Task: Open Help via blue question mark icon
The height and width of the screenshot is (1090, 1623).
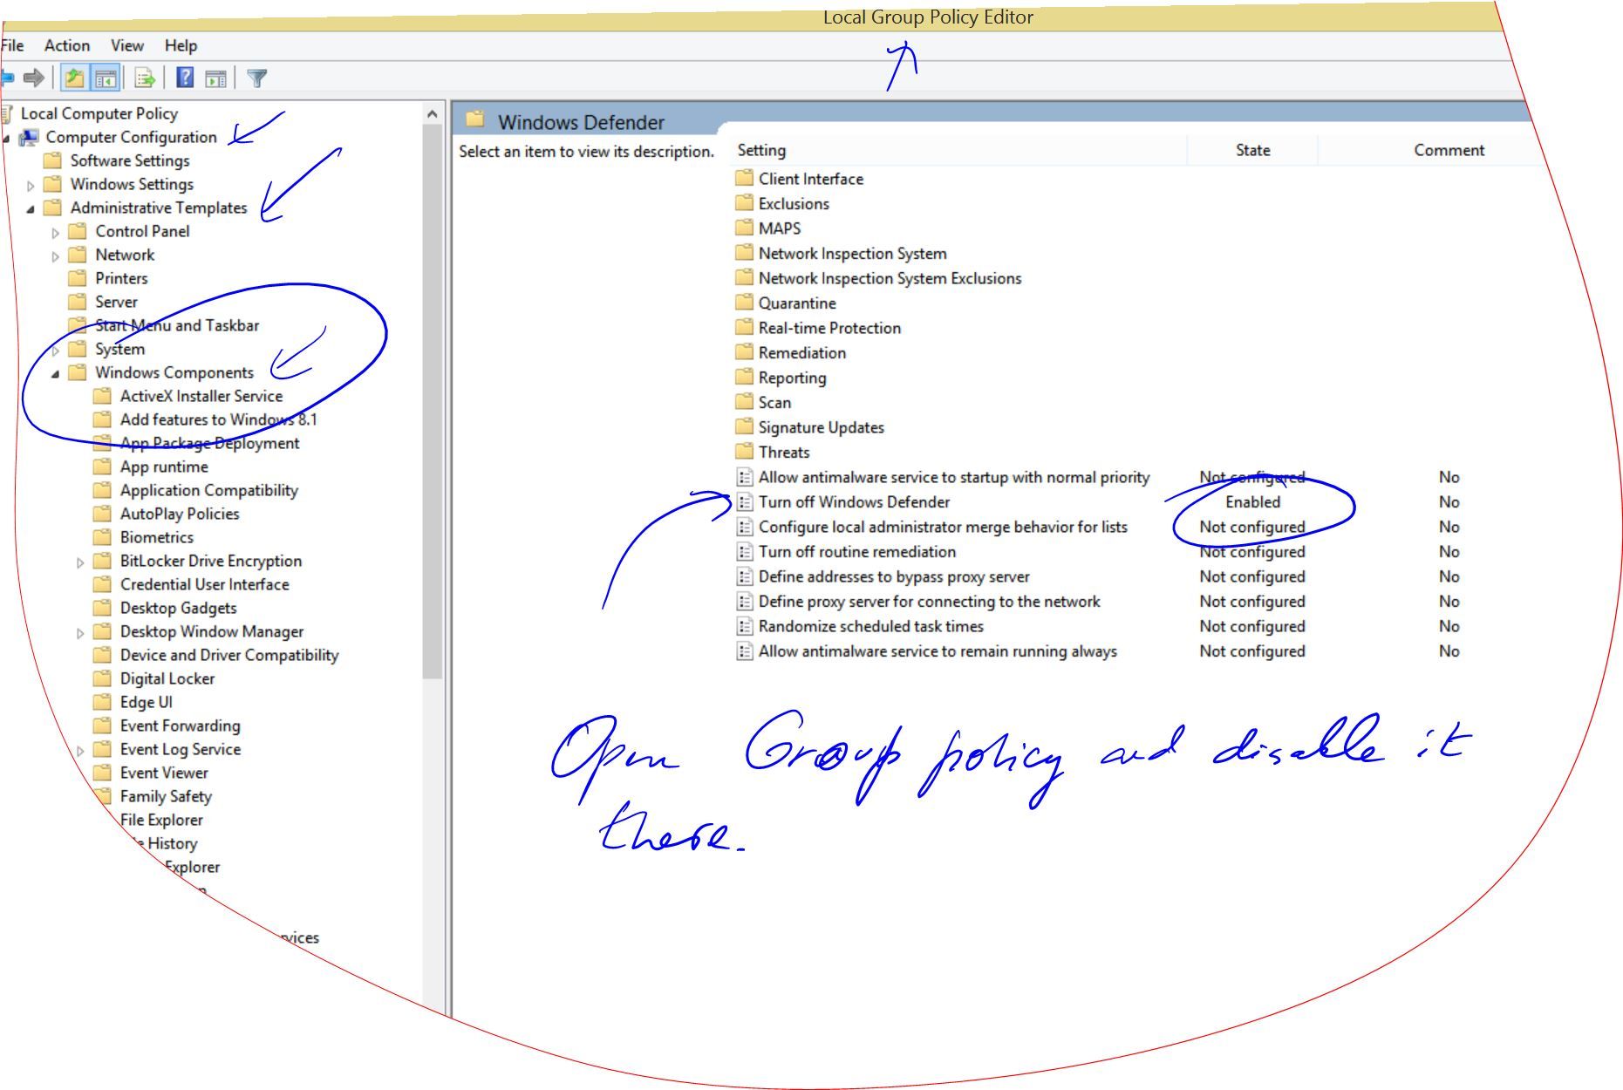Action: tap(185, 78)
